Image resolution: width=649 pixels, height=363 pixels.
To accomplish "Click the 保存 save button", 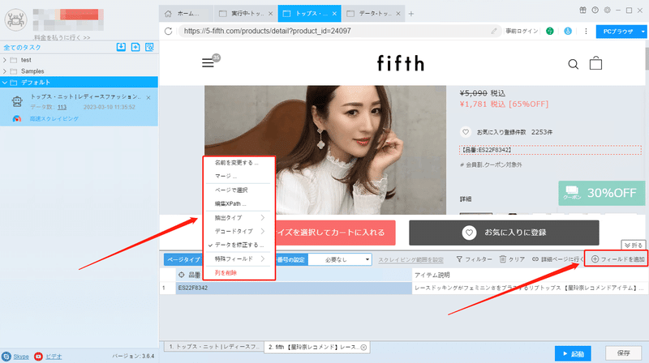I will (623, 353).
